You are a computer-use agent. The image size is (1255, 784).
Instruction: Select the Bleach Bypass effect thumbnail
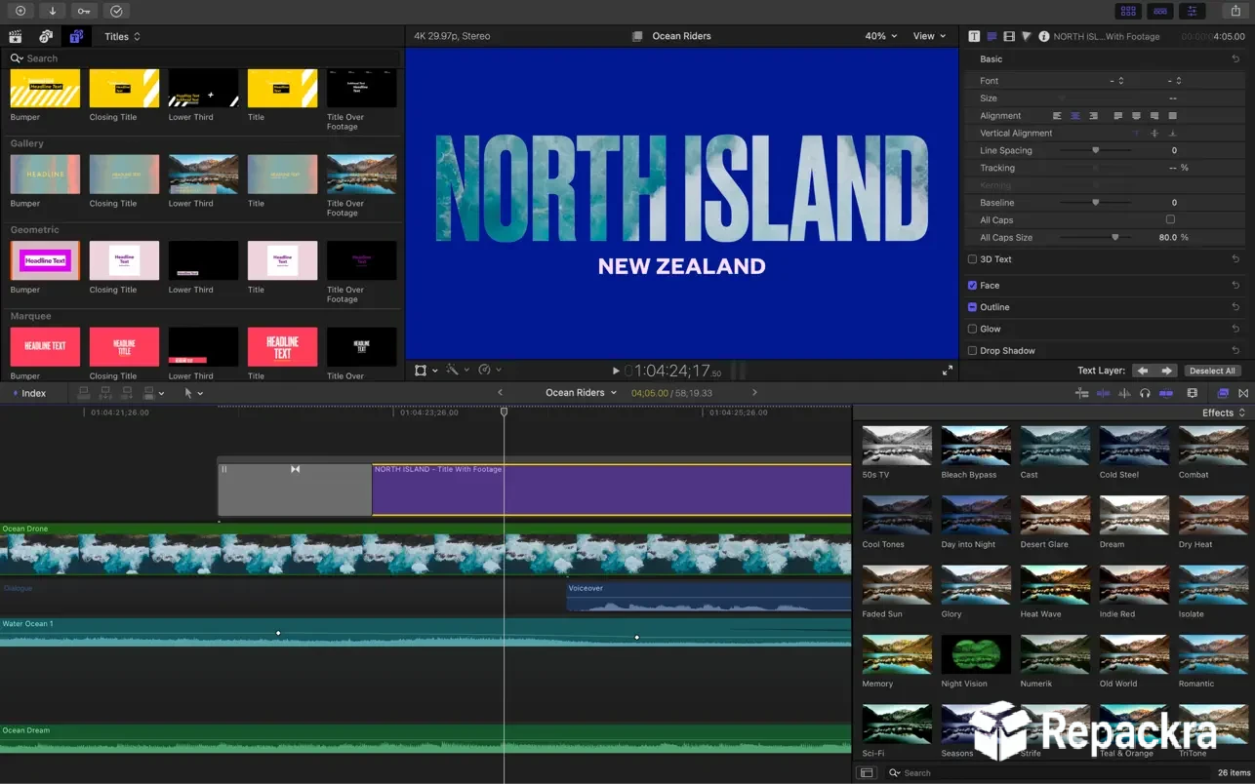coord(976,447)
